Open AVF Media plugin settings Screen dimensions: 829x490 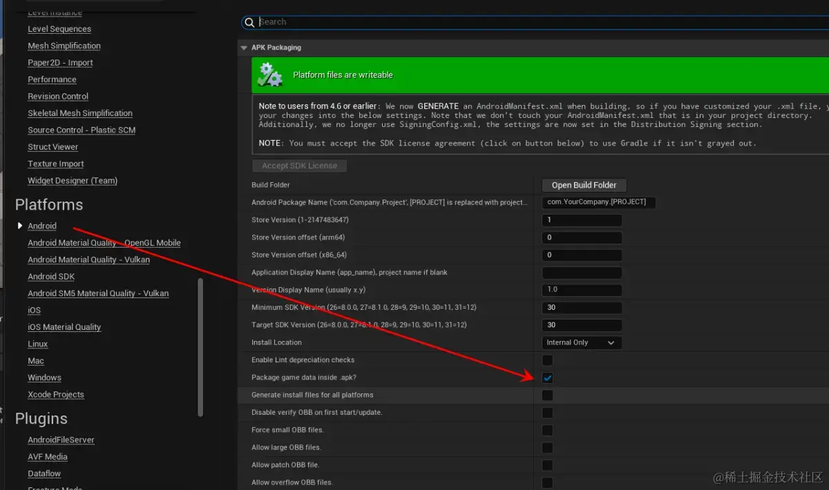pos(48,457)
